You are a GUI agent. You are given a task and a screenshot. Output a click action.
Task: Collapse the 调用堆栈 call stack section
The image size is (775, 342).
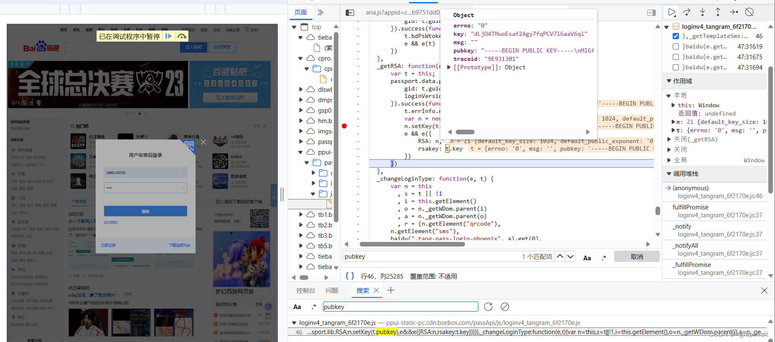pyautogui.click(x=669, y=174)
